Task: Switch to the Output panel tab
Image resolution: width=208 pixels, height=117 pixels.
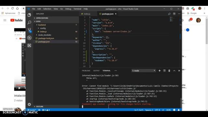Action: click(96, 71)
